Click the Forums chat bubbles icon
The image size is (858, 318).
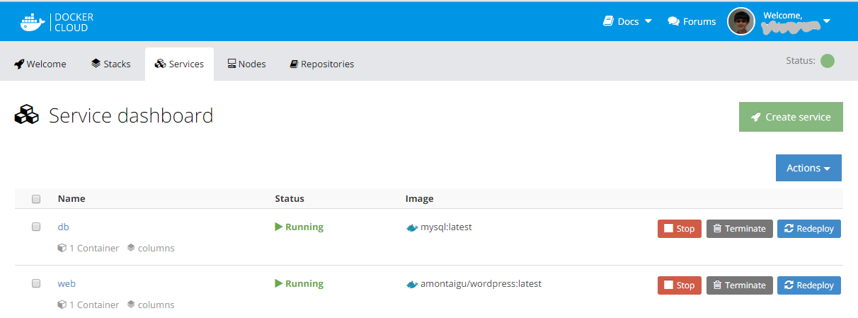click(673, 21)
